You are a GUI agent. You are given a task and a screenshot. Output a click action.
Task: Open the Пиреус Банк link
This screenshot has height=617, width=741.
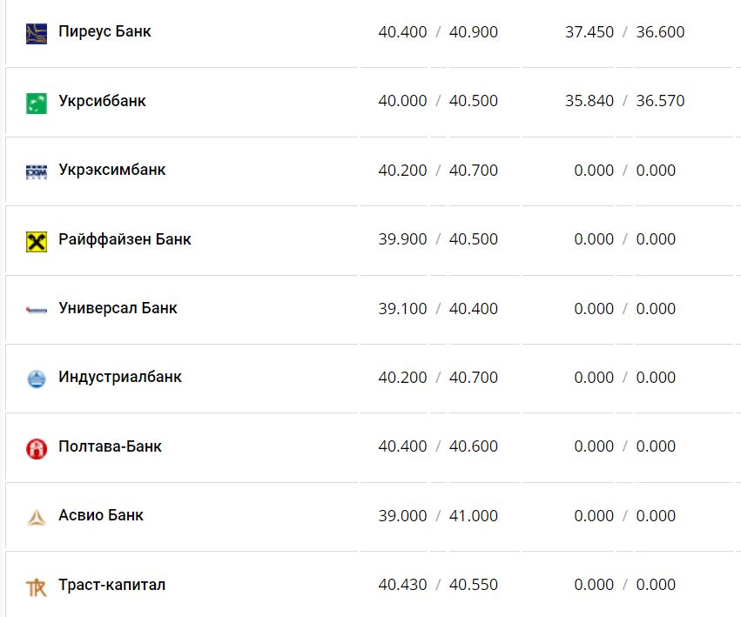[104, 31]
